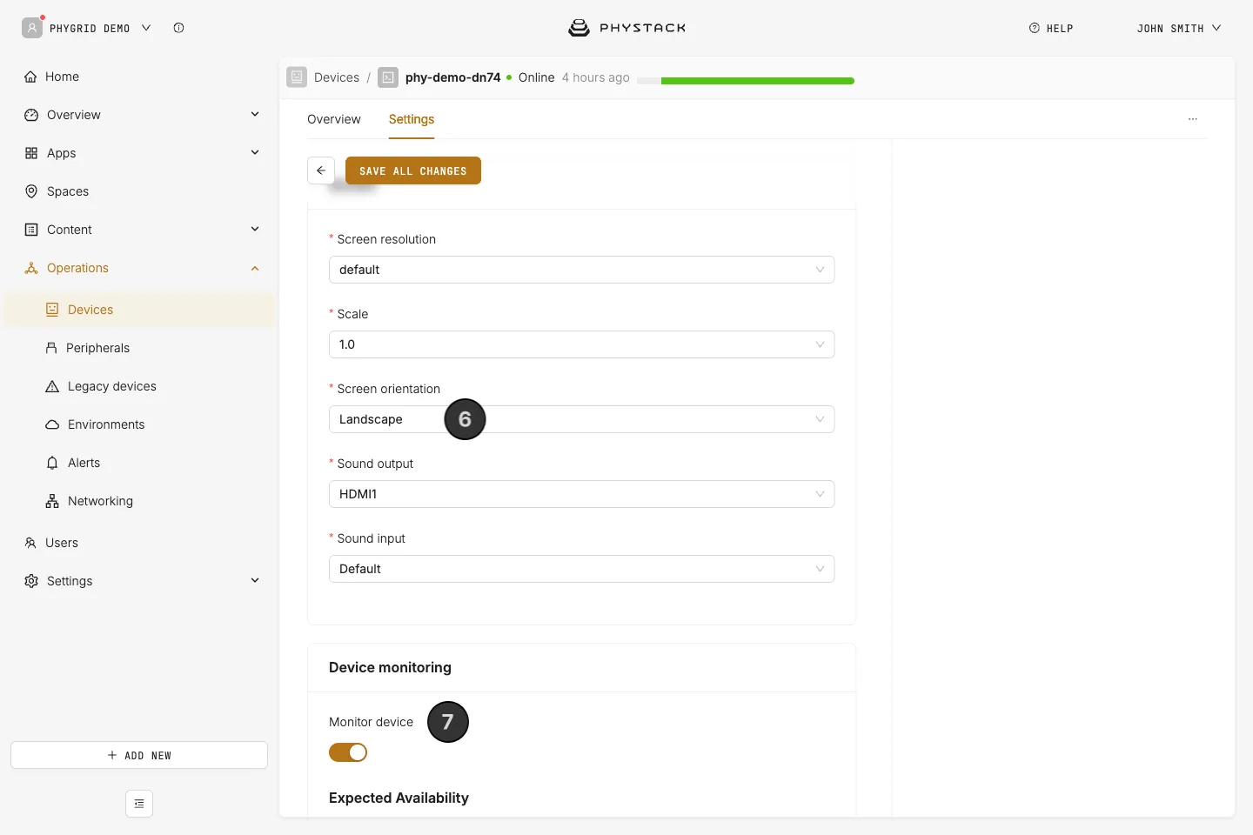Open the Screen resolution dropdown
1253x835 pixels.
click(581, 270)
